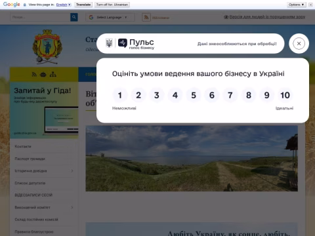The width and height of the screenshot is (315, 236).
Task: Click the Ukrainian trident emblem in popup
Action: click(109, 43)
